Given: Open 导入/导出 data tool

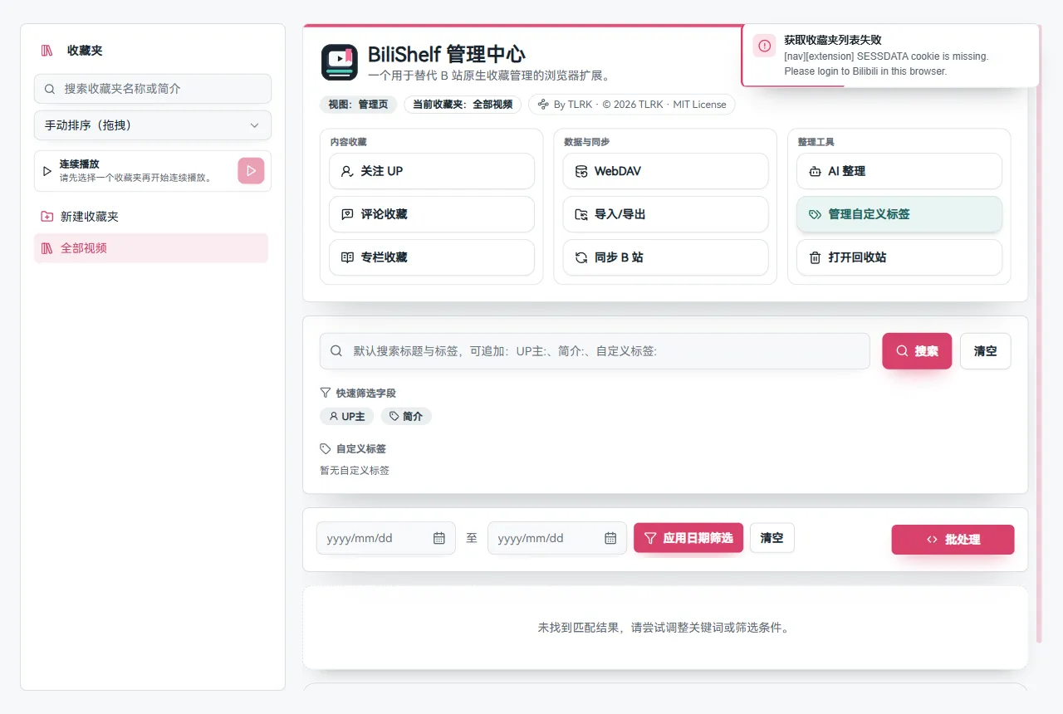Looking at the screenshot, I should click(666, 214).
